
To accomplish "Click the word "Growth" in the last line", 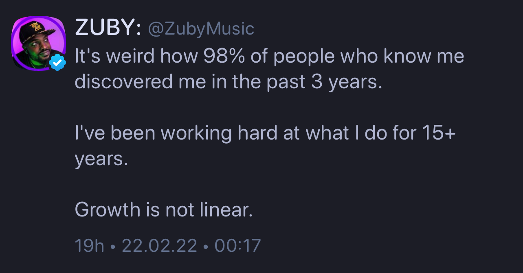I will tap(108, 210).
